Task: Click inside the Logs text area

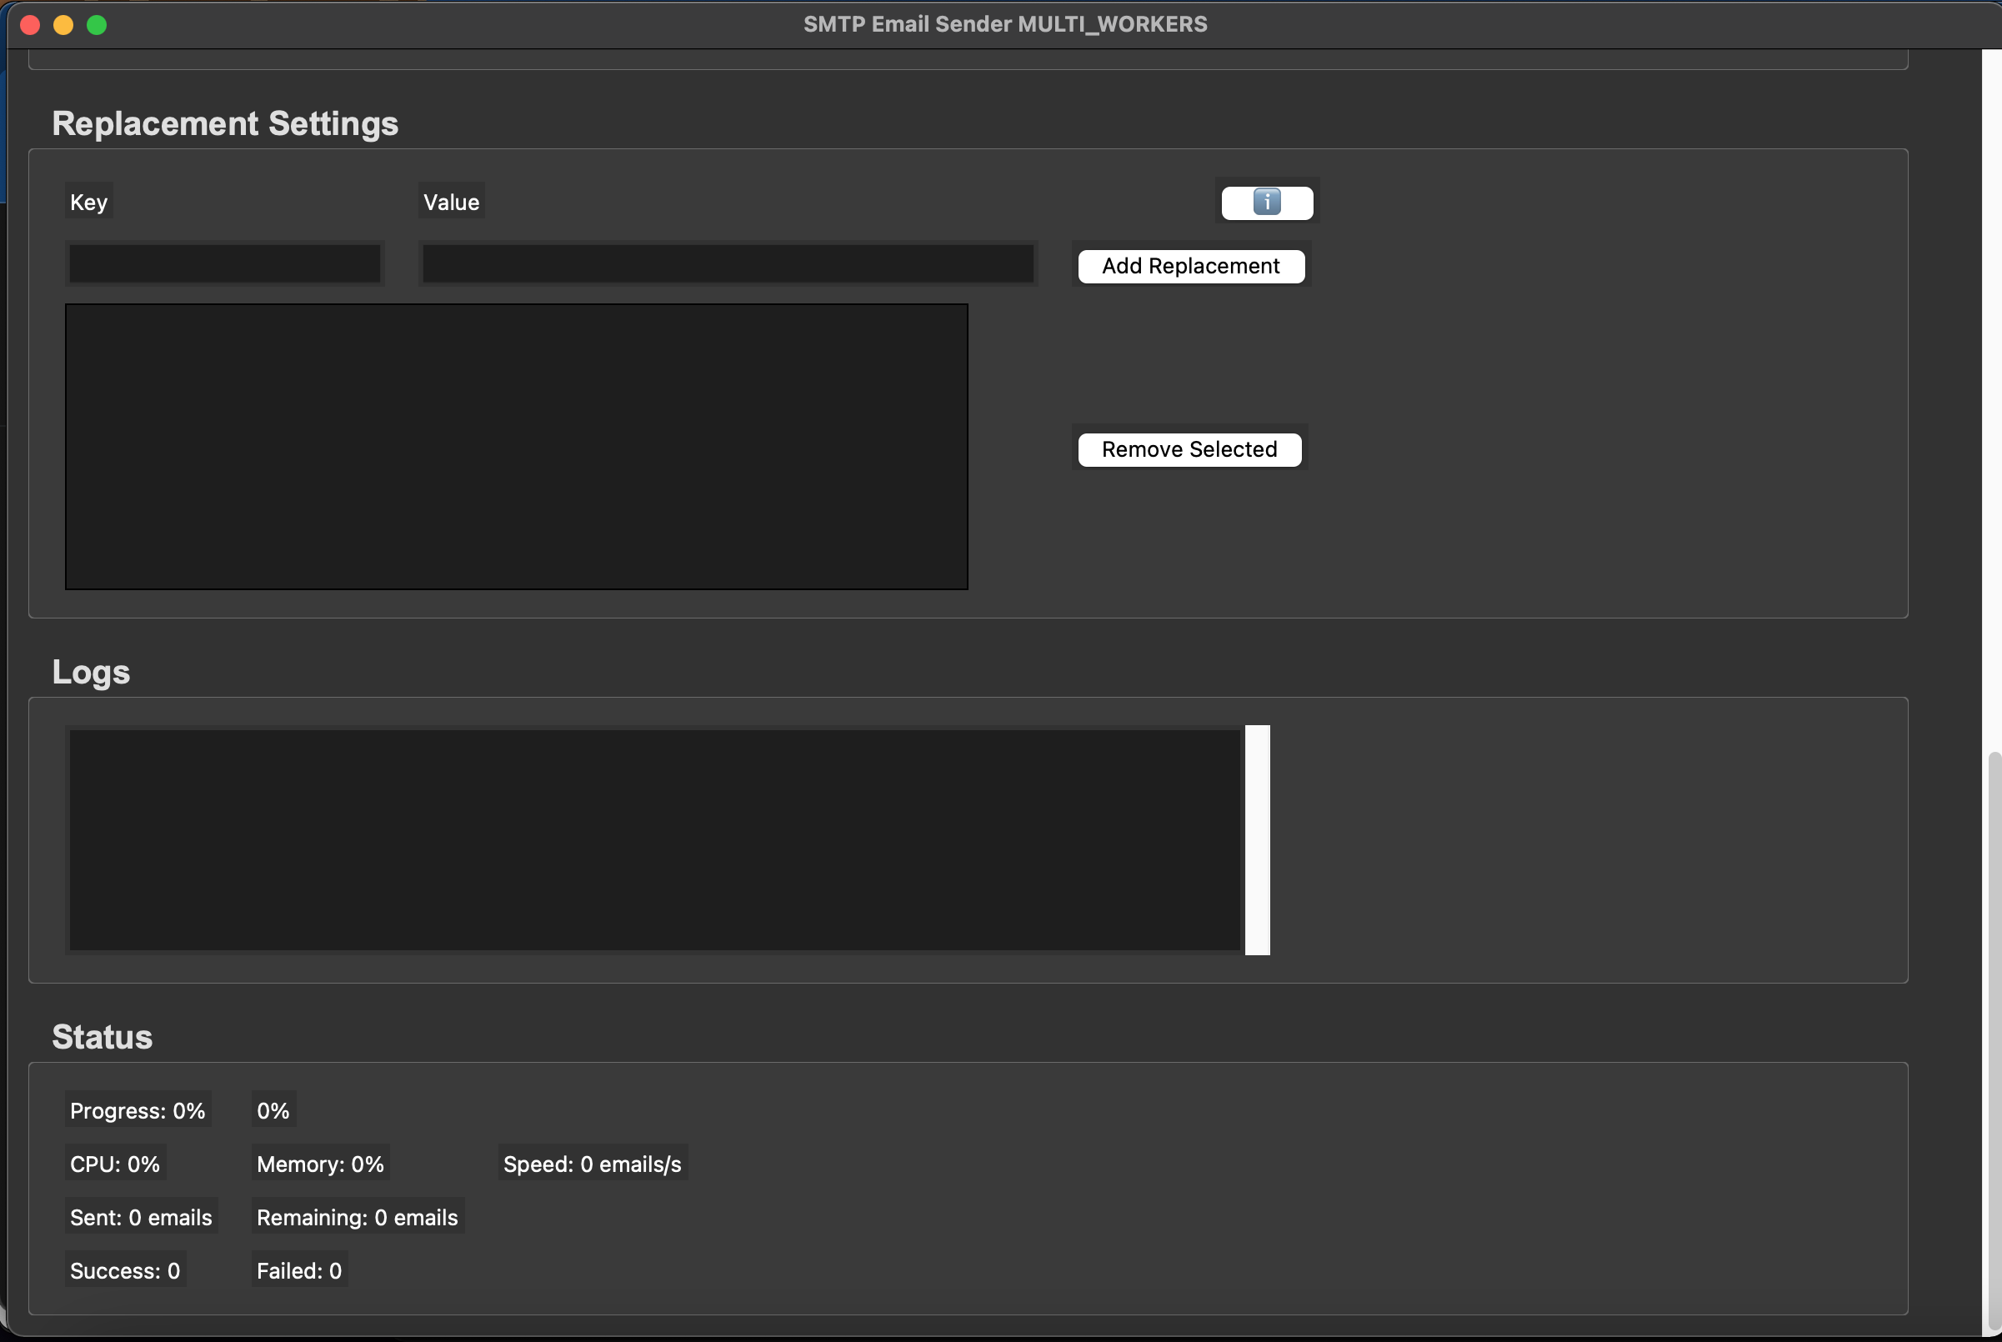Action: 653,839
